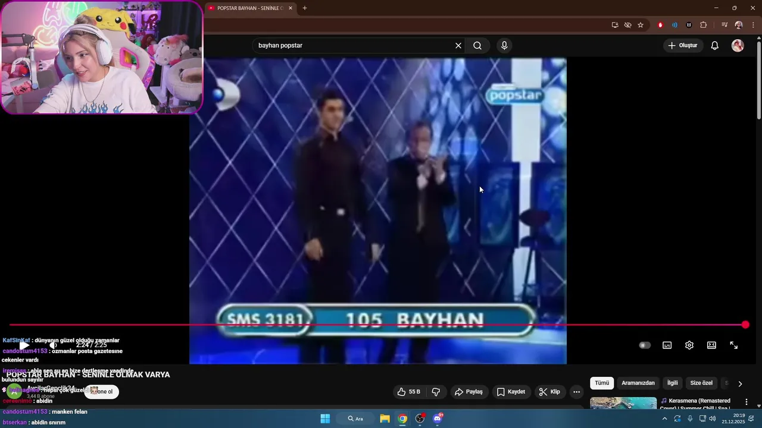
Task: Click the Abone ol subscribe button
Action: pos(101,392)
